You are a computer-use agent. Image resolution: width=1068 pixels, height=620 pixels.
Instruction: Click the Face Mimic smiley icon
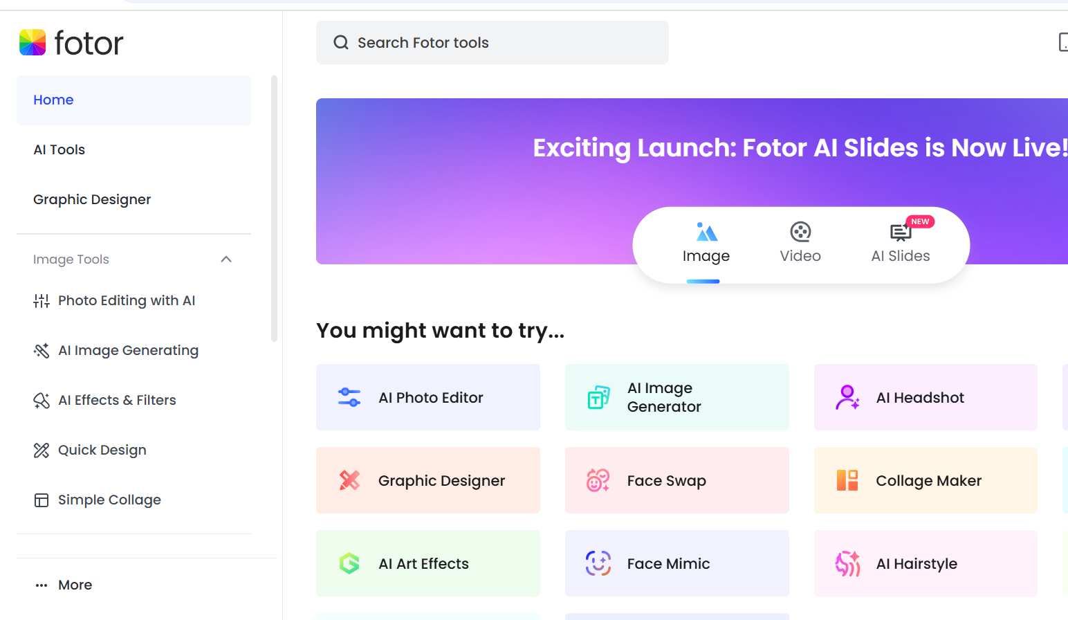tap(598, 563)
